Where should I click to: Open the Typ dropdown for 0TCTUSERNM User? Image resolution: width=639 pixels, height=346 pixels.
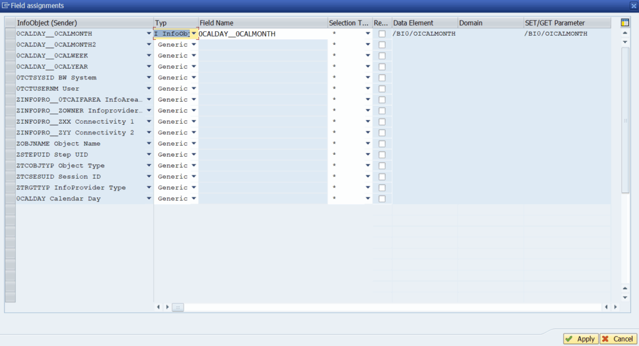[194, 89]
